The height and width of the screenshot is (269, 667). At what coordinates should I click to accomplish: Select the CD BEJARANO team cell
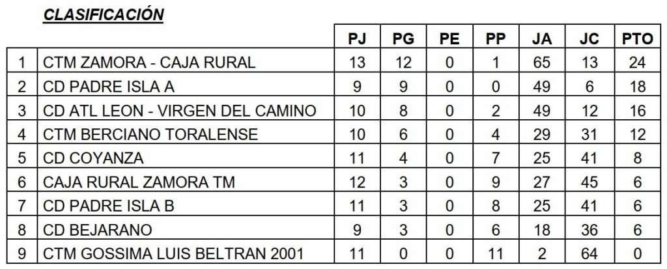(x=98, y=230)
